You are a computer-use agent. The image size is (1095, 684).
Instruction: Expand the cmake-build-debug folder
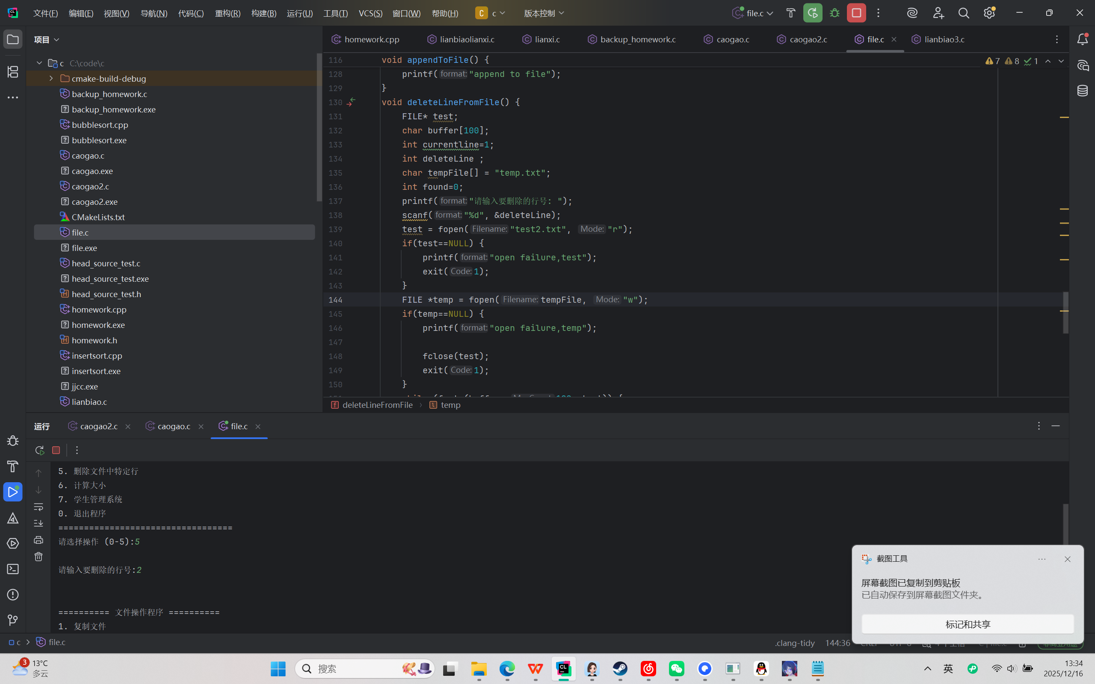[51, 79]
